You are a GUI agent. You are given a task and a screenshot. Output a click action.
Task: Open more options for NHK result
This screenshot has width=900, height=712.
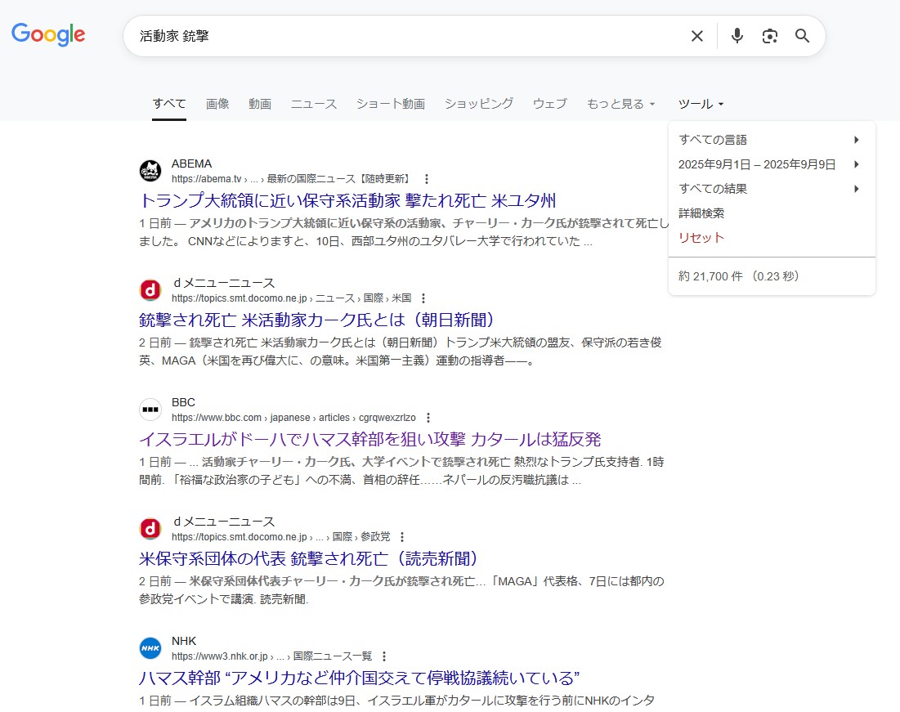[384, 656]
